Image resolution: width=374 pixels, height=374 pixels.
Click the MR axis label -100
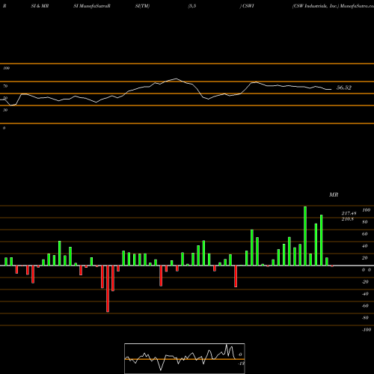tap(367, 330)
